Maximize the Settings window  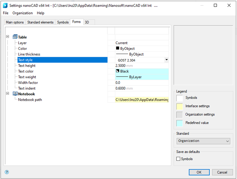tap(215, 5)
